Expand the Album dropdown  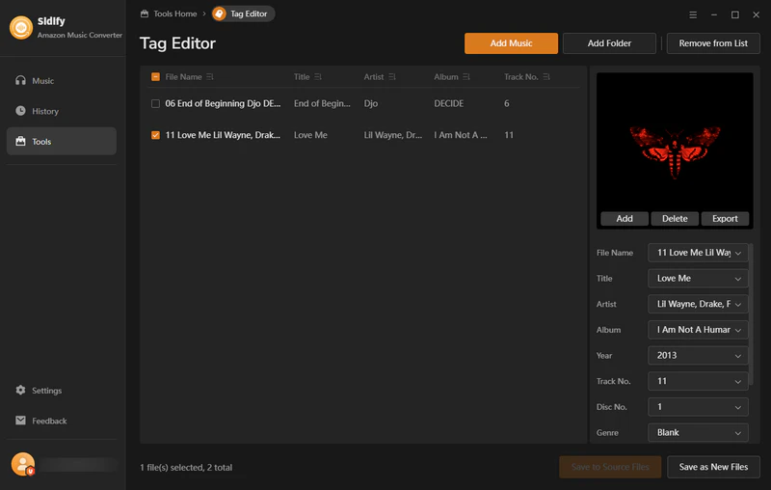[x=737, y=330]
